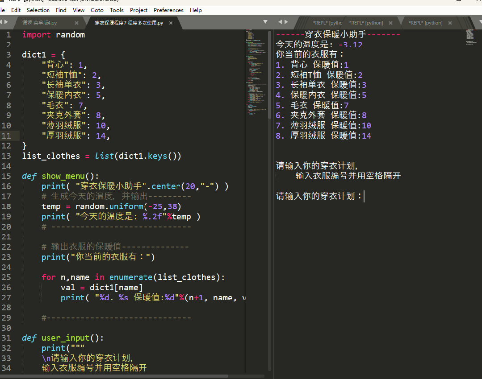The height and width of the screenshot is (379, 482).
Task: Click REPL row '2. 短袖T恤 保暖值:2'
Action: [x=319, y=75]
